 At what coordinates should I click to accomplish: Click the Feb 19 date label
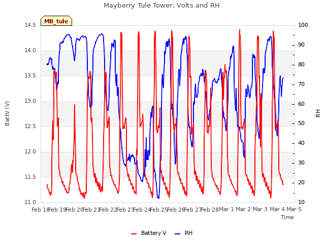click(57, 210)
